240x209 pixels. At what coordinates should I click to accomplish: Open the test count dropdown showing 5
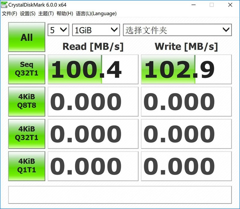(x=58, y=30)
